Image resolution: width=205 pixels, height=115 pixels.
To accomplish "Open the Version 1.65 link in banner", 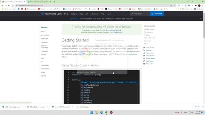I will pos(75,19).
